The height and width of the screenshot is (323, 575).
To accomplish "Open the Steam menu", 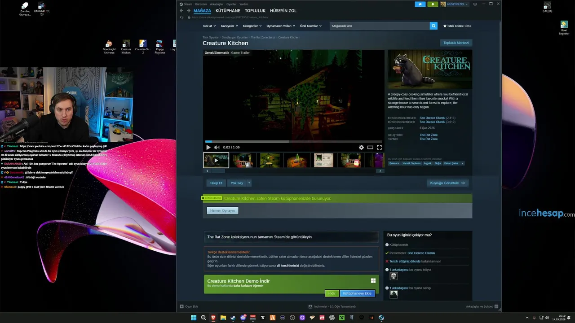I will click(186, 4).
